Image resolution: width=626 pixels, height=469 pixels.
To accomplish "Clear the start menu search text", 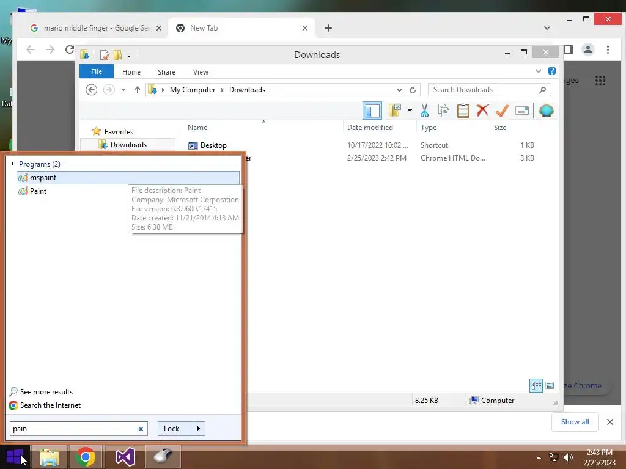I will [141, 429].
